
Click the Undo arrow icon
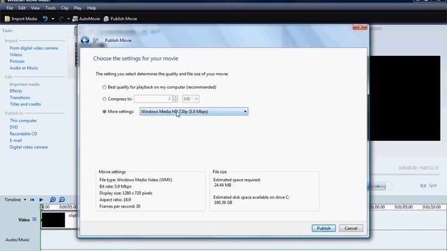tap(45, 19)
